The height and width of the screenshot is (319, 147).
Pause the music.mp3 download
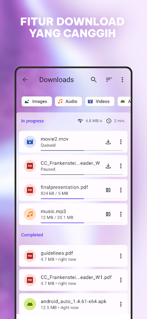tap(108, 214)
